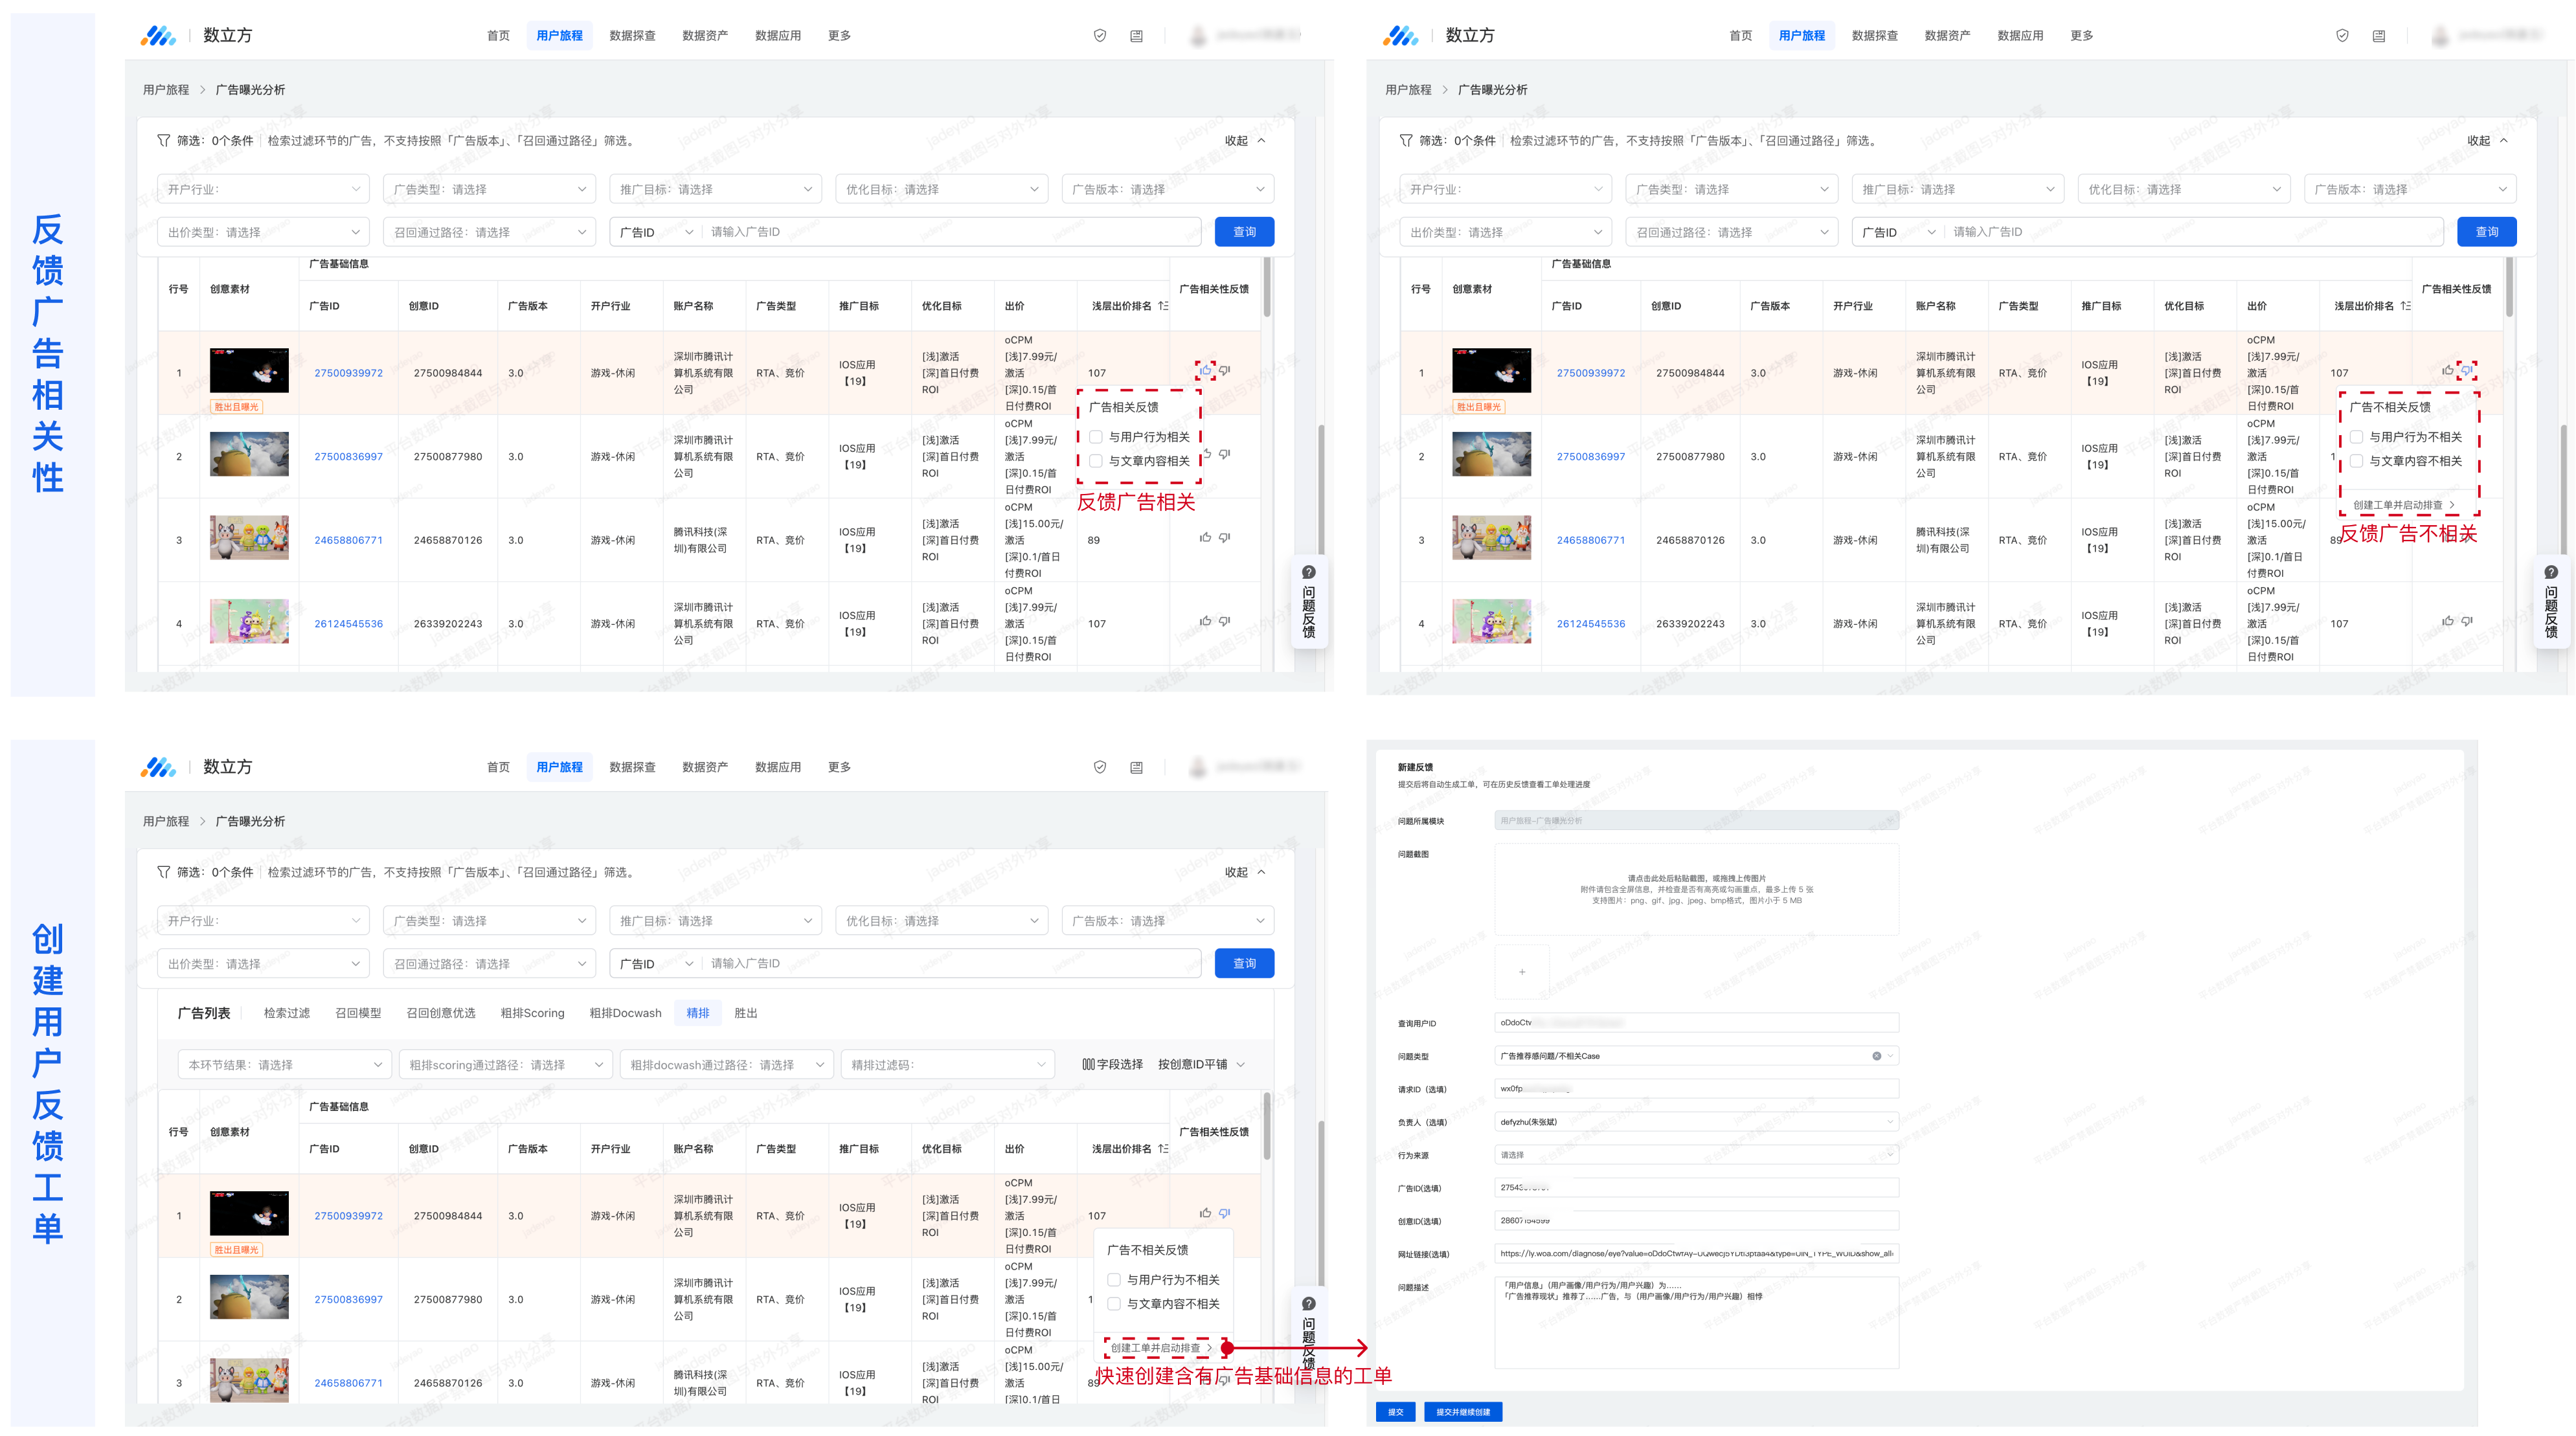Switch to the 召回模型 tab
The height and width of the screenshot is (1436, 2576).
358,1013
